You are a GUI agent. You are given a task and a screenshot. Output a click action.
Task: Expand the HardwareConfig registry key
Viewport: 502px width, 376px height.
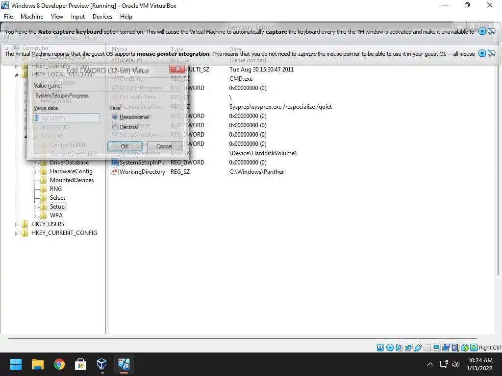[35, 172]
